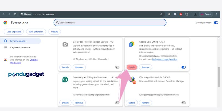Screen dimensions: 222x111
Task: Click the GoFullPage camera icon
Action: (x=65, y=44)
